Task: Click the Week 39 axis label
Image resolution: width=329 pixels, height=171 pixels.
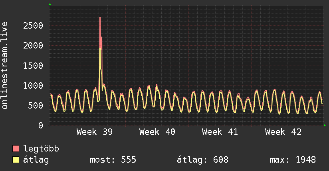Action: (95, 132)
